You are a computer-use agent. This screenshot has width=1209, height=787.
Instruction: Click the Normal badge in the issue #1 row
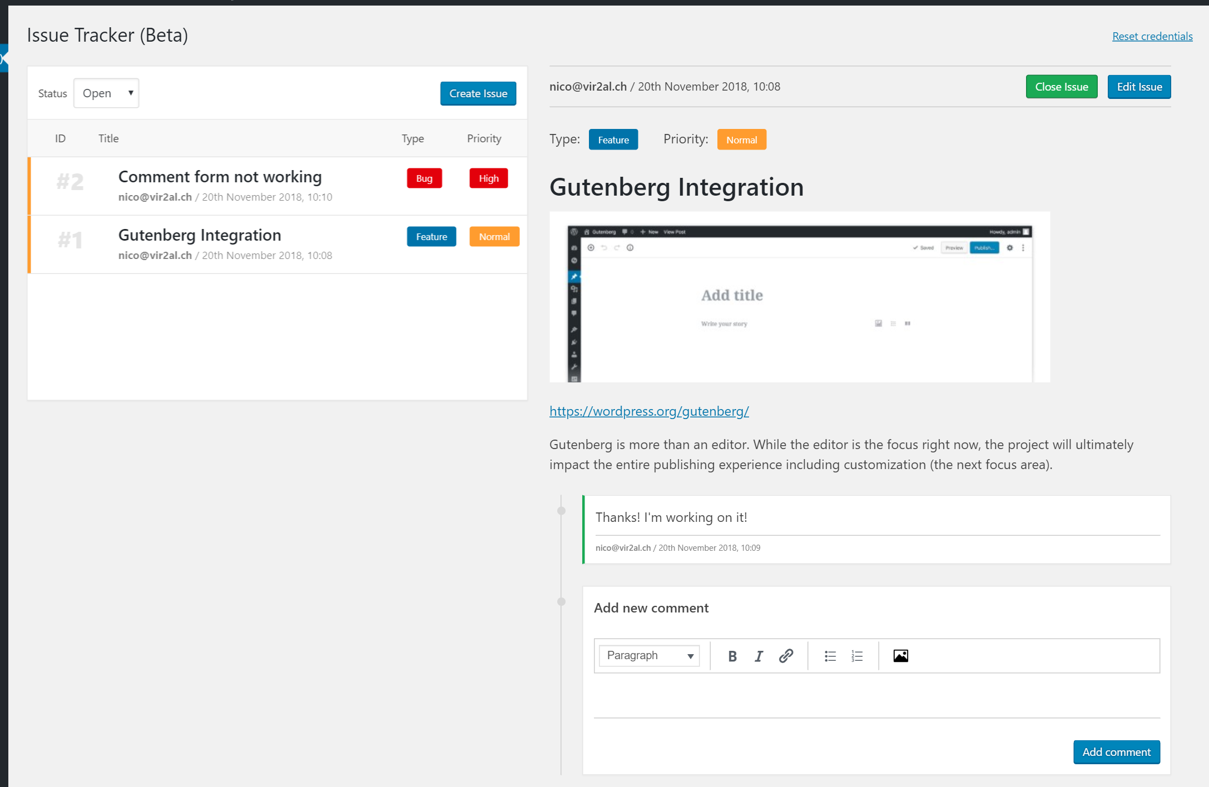point(494,237)
